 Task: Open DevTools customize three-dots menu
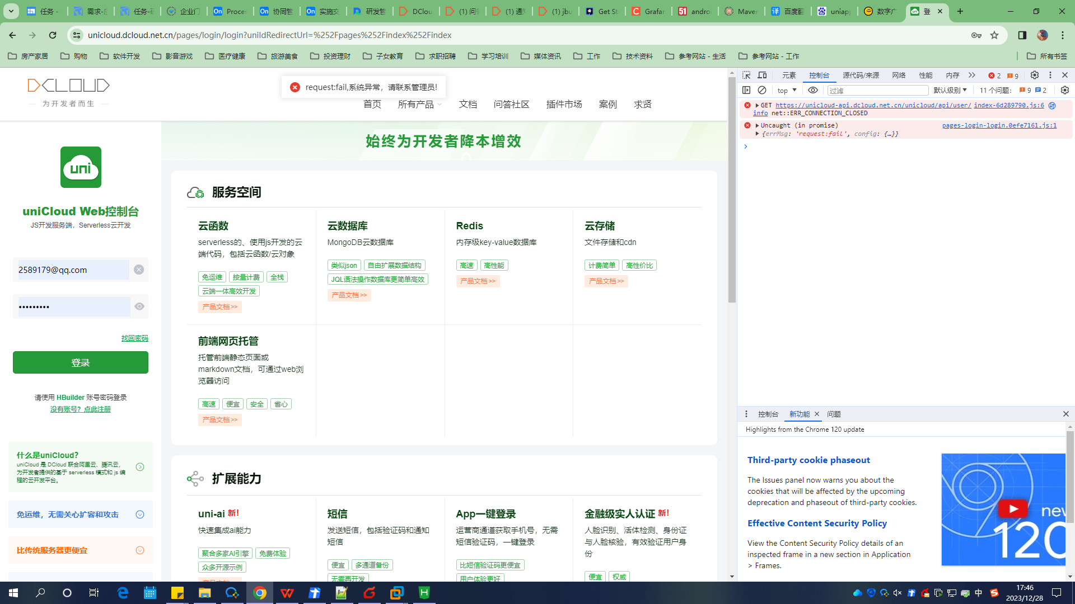tap(1050, 75)
